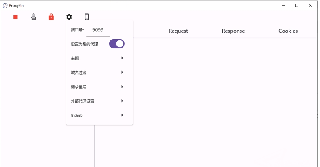
Task: Click the red stop recording button
Action: 15,17
